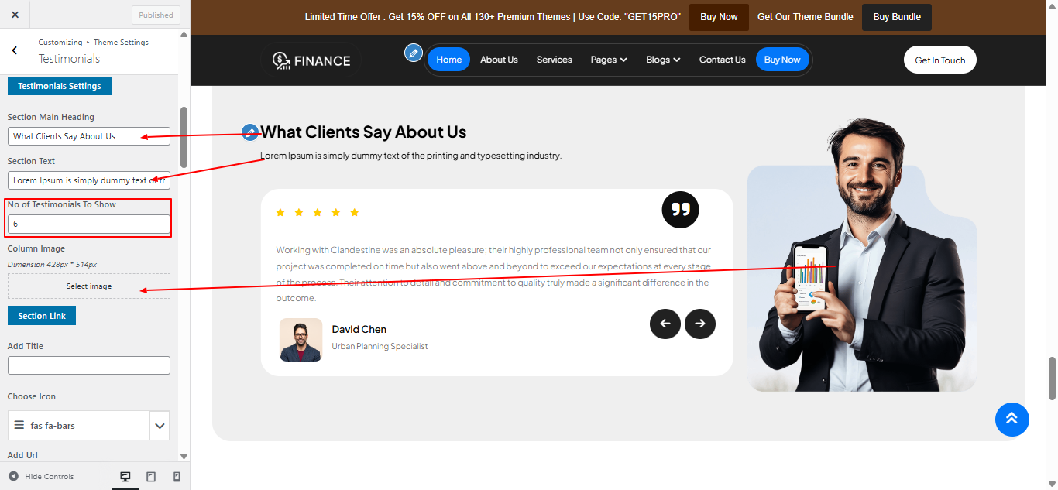Show next testimonial with right arrow
Screen dimensions: 1058x490
700,324
